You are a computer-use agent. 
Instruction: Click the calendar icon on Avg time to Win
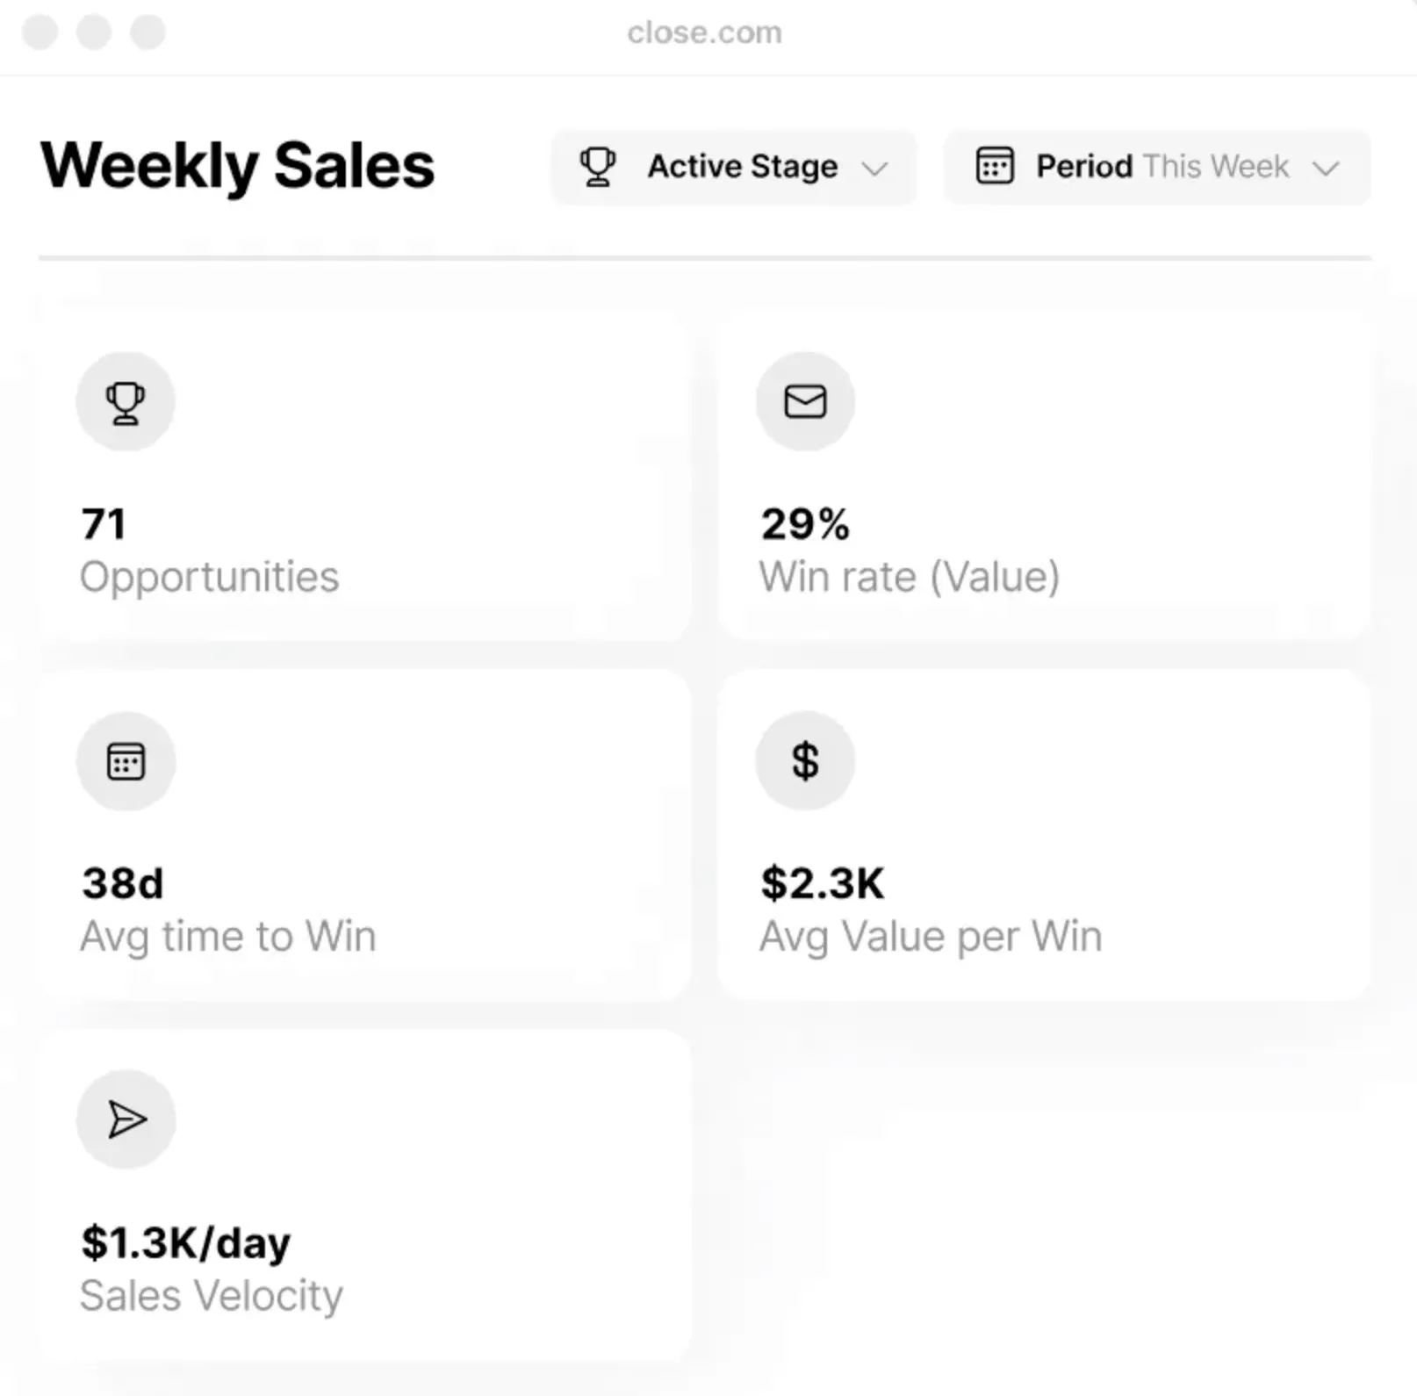(x=126, y=761)
